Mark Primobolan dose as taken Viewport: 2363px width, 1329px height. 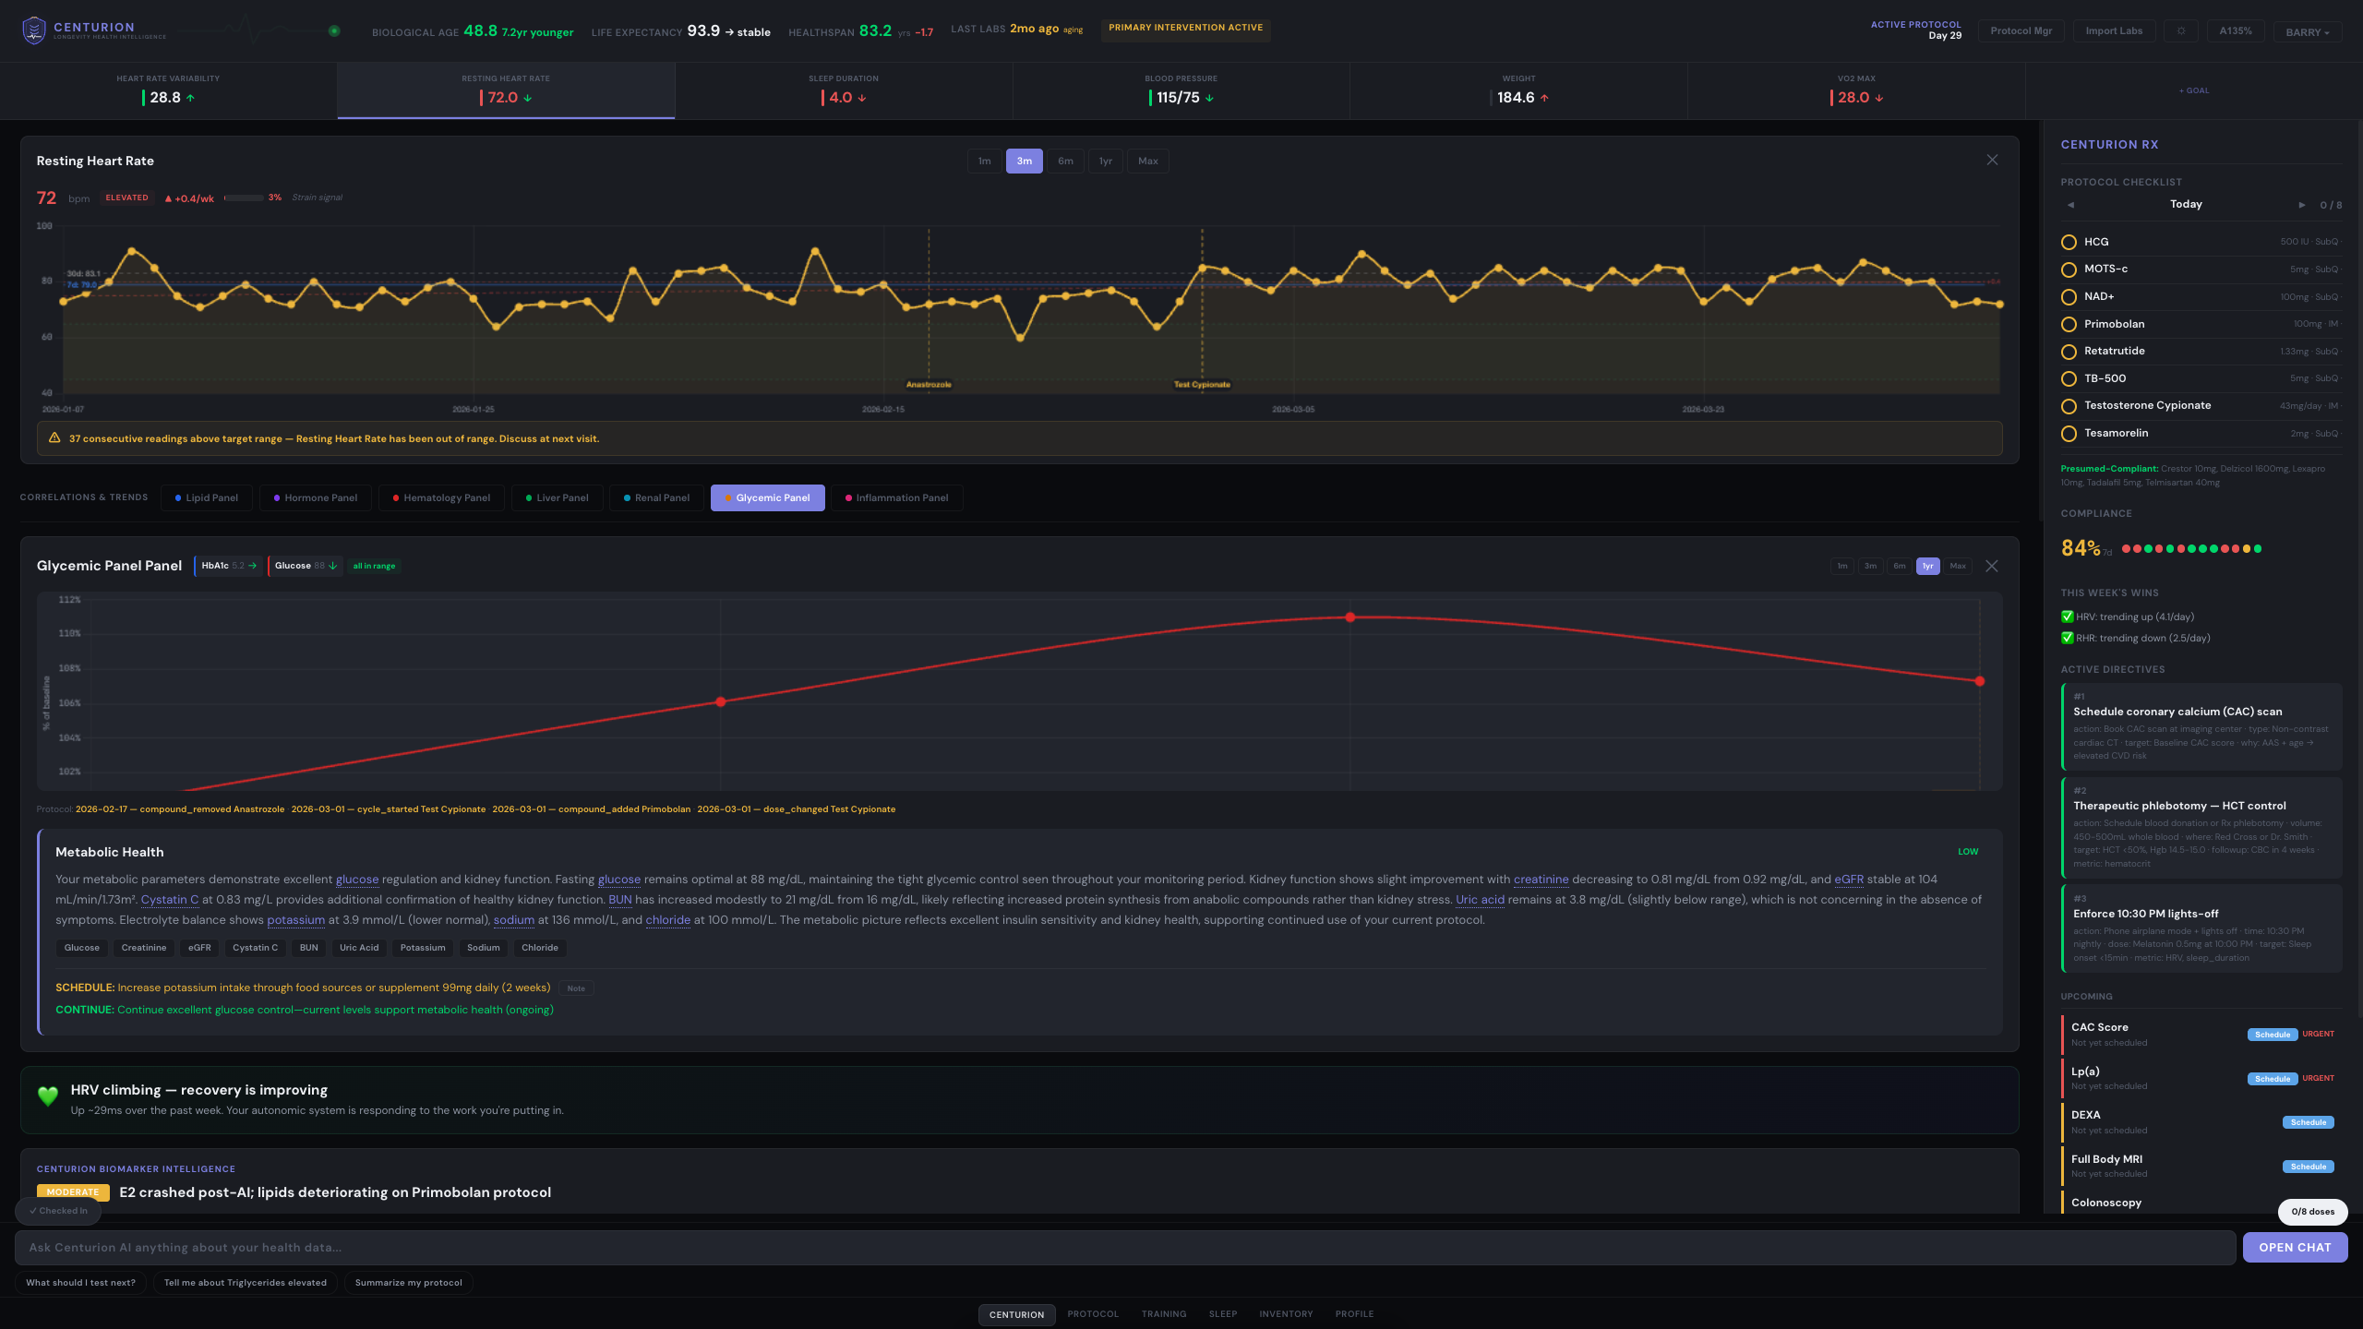point(2069,324)
